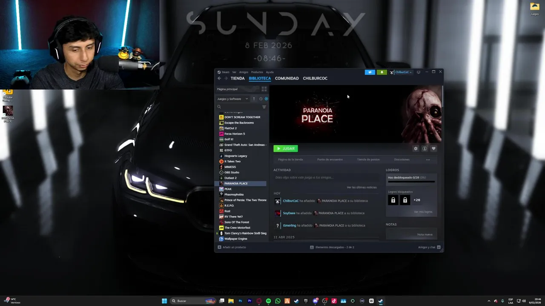This screenshot has height=306, width=545.
Task: Open WhatsApp from the taskbar
Action: [x=278, y=301]
